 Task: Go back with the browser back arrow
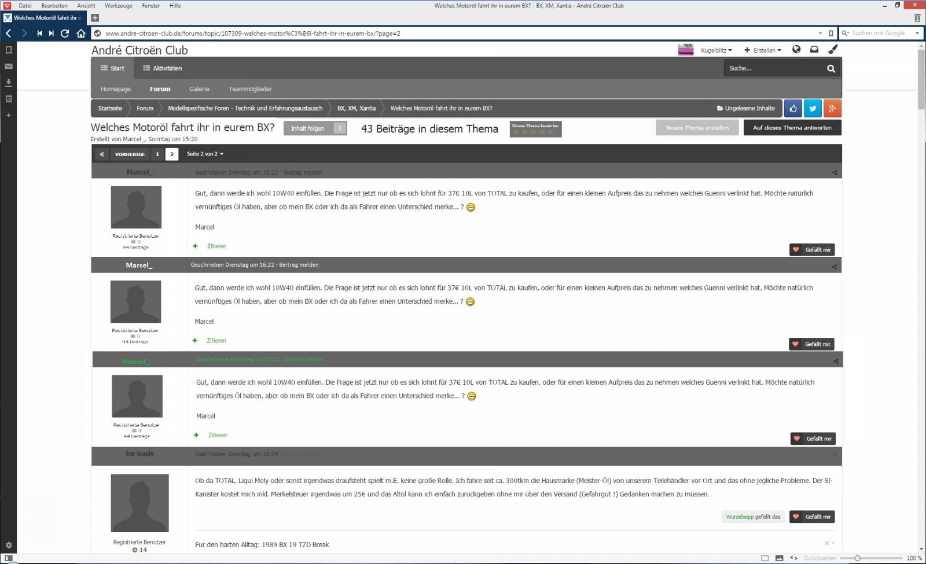[9, 34]
